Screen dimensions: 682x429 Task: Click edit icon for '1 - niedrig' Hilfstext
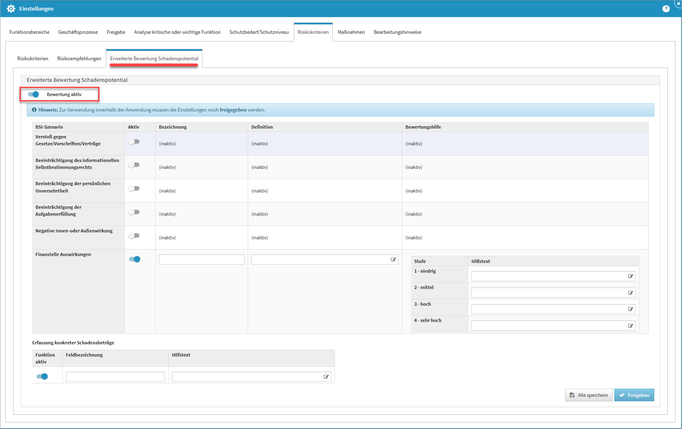(631, 276)
